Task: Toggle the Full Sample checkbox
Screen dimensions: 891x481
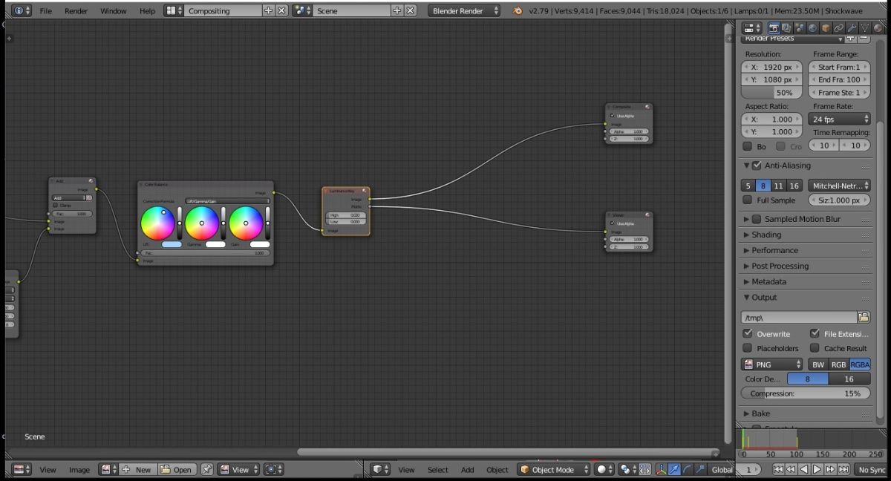Action: tap(748, 200)
